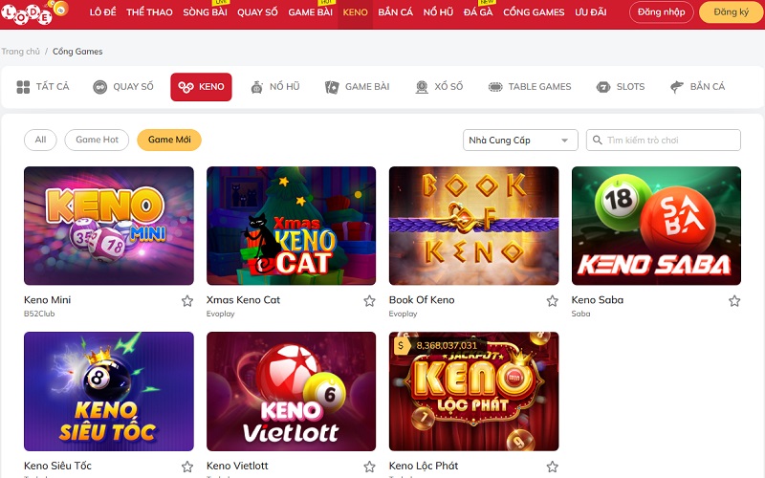Viewport: 765px width, 478px height.
Task: Select the Game Hot filter pill
Action: [97, 140]
